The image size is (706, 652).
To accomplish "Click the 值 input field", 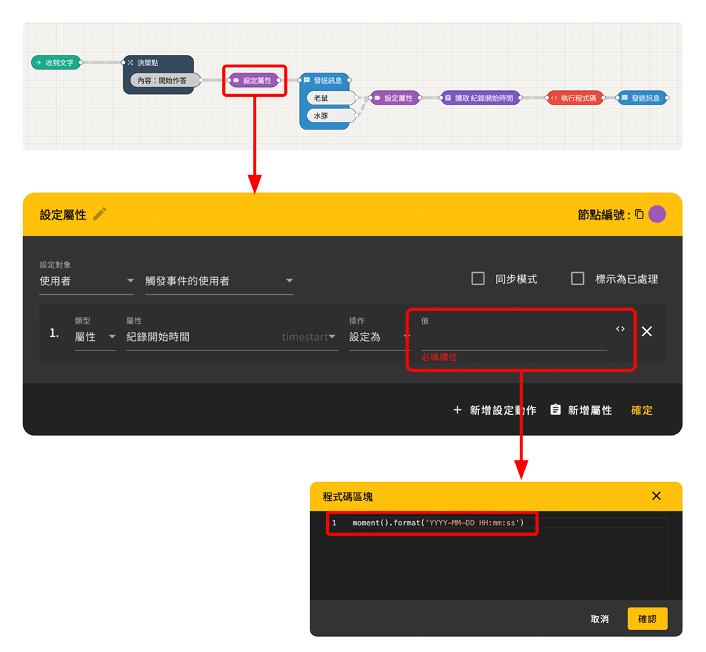I will 513,337.
